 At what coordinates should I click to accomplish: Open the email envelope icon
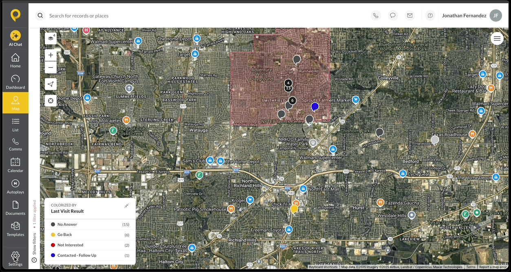410,15
